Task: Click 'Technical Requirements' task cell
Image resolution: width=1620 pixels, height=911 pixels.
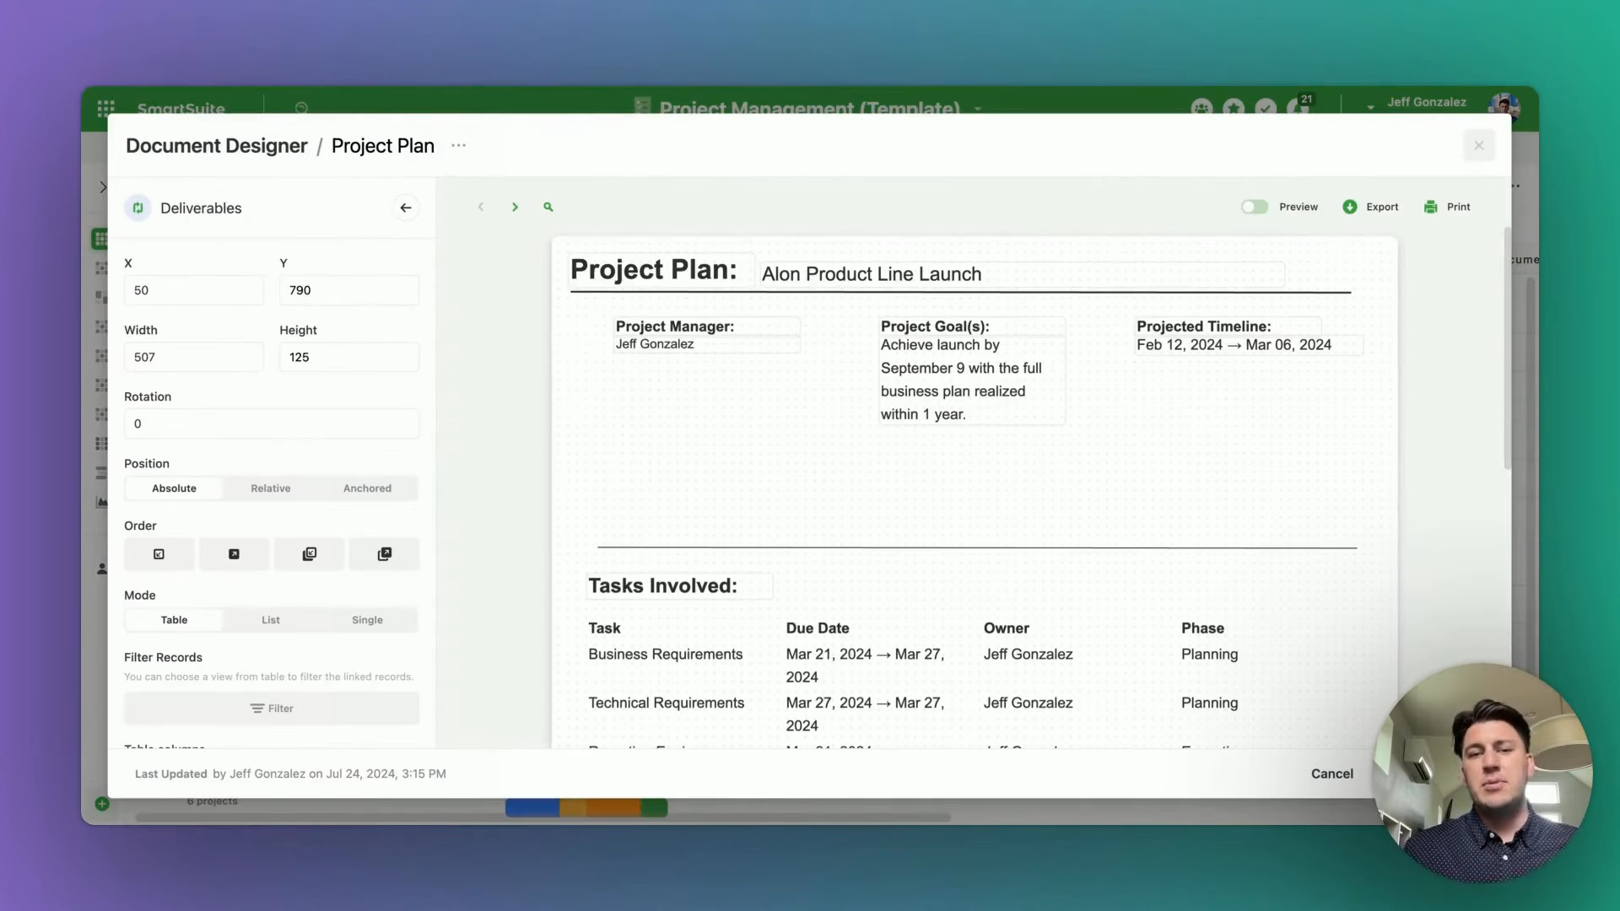Action: click(x=667, y=703)
